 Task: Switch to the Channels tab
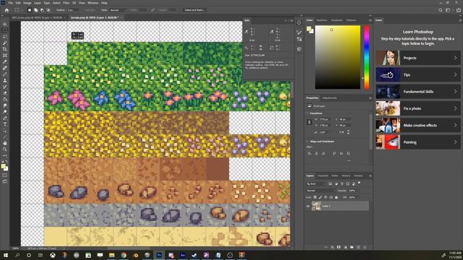tap(323, 176)
